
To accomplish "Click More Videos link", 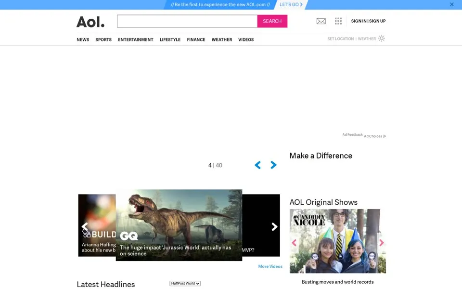I will tap(270, 266).
